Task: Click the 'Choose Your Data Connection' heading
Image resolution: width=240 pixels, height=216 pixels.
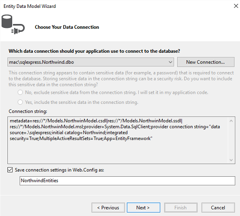Action: point(67,27)
